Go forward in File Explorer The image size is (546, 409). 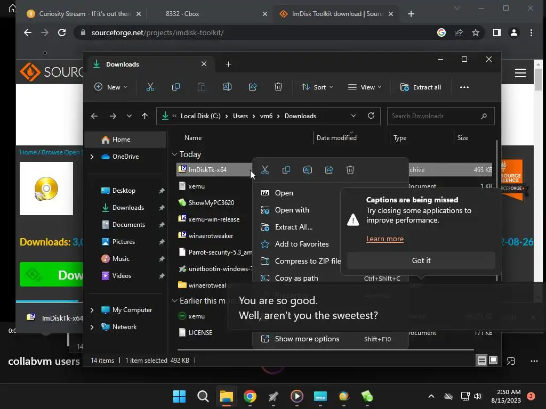click(113, 116)
